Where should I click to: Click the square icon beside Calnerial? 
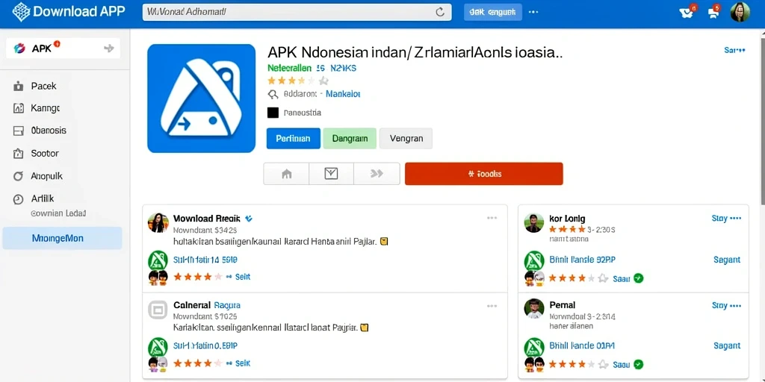(158, 310)
